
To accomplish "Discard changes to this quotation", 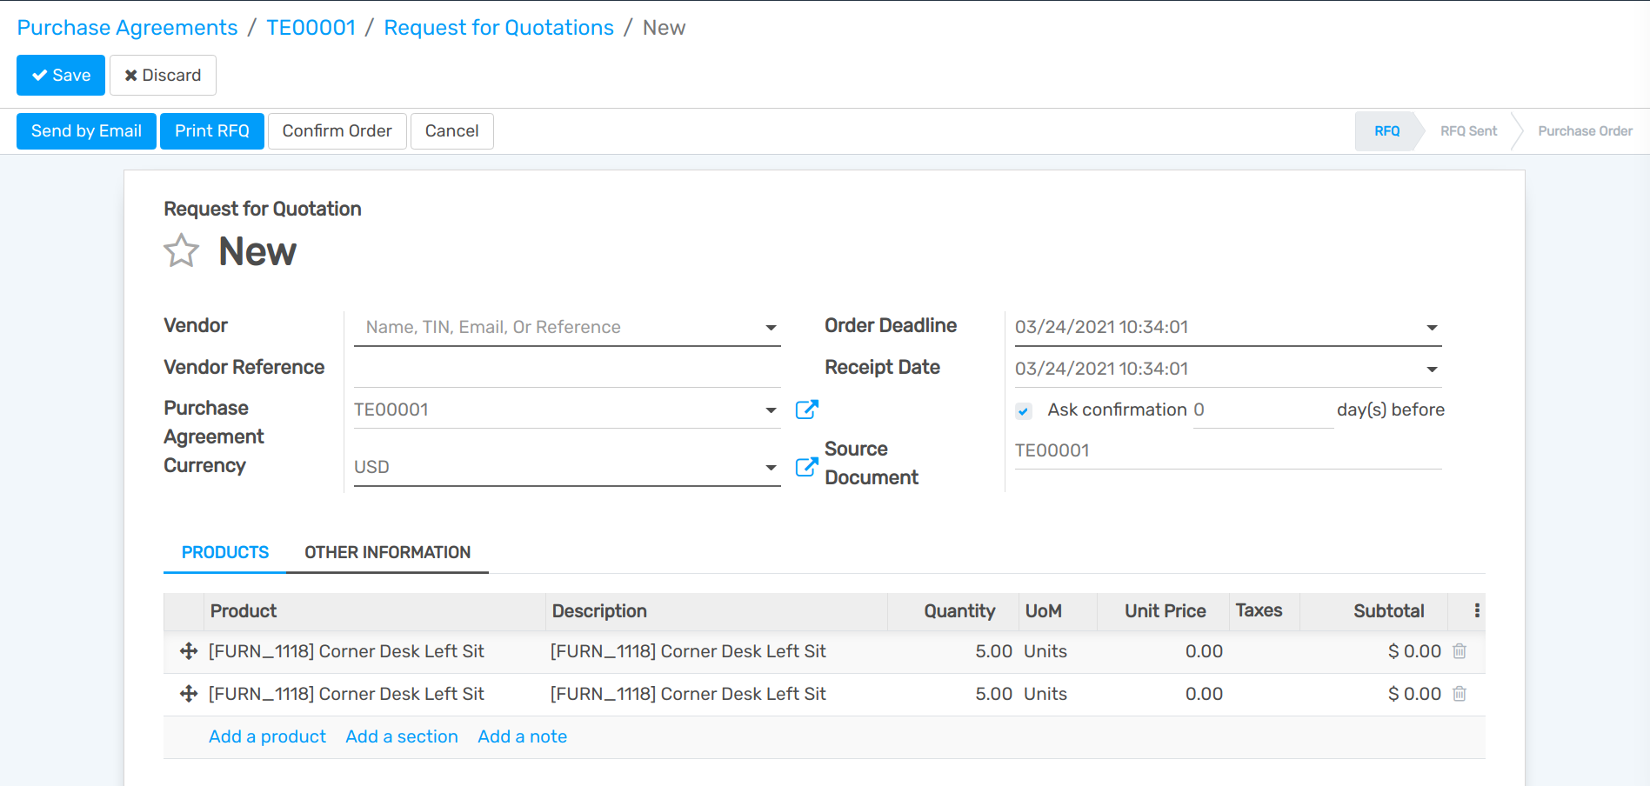I will pyautogui.click(x=163, y=75).
